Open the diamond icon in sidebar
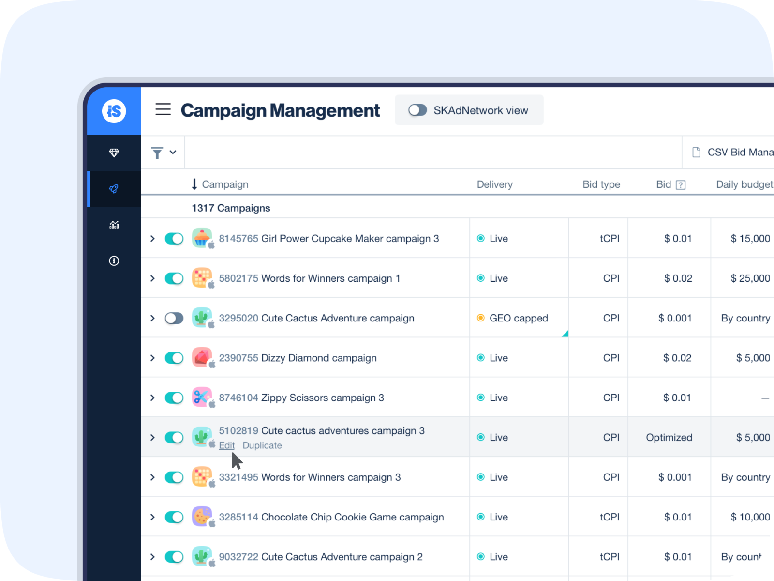The width and height of the screenshot is (774, 581). coord(114,153)
